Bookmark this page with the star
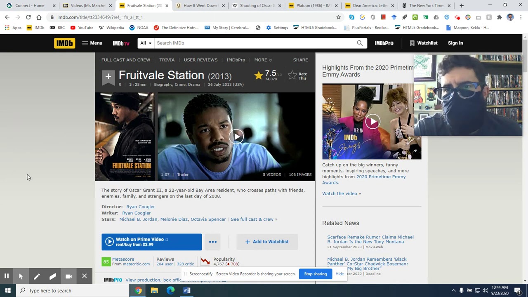The height and width of the screenshot is (297, 528). tap(339, 17)
